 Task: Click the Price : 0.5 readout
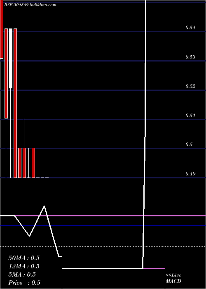click(x=24, y=283)
